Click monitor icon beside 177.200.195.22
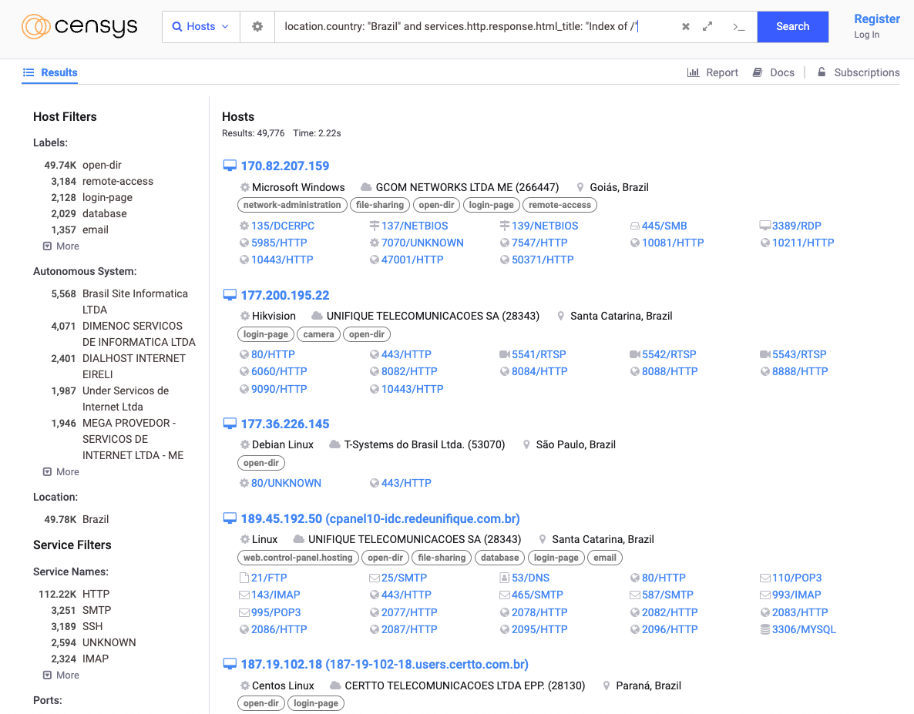The width and height of the screenshot is (914, 714). pos(230,295)
